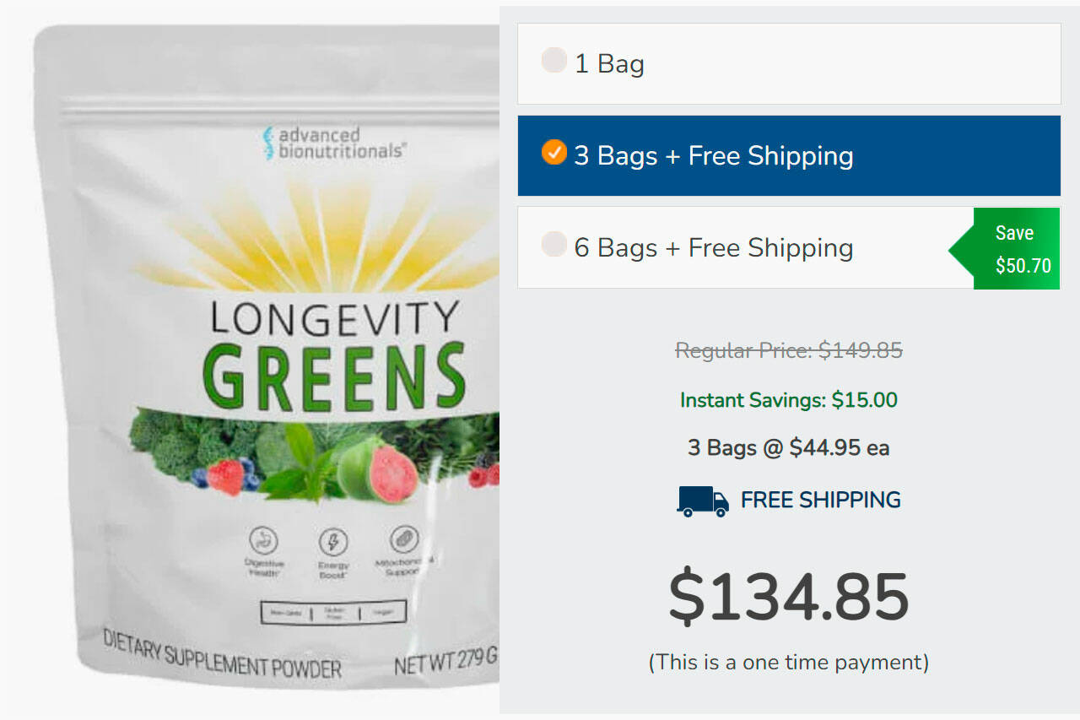Click the strawberry on the bag

(x=226, y=477)
